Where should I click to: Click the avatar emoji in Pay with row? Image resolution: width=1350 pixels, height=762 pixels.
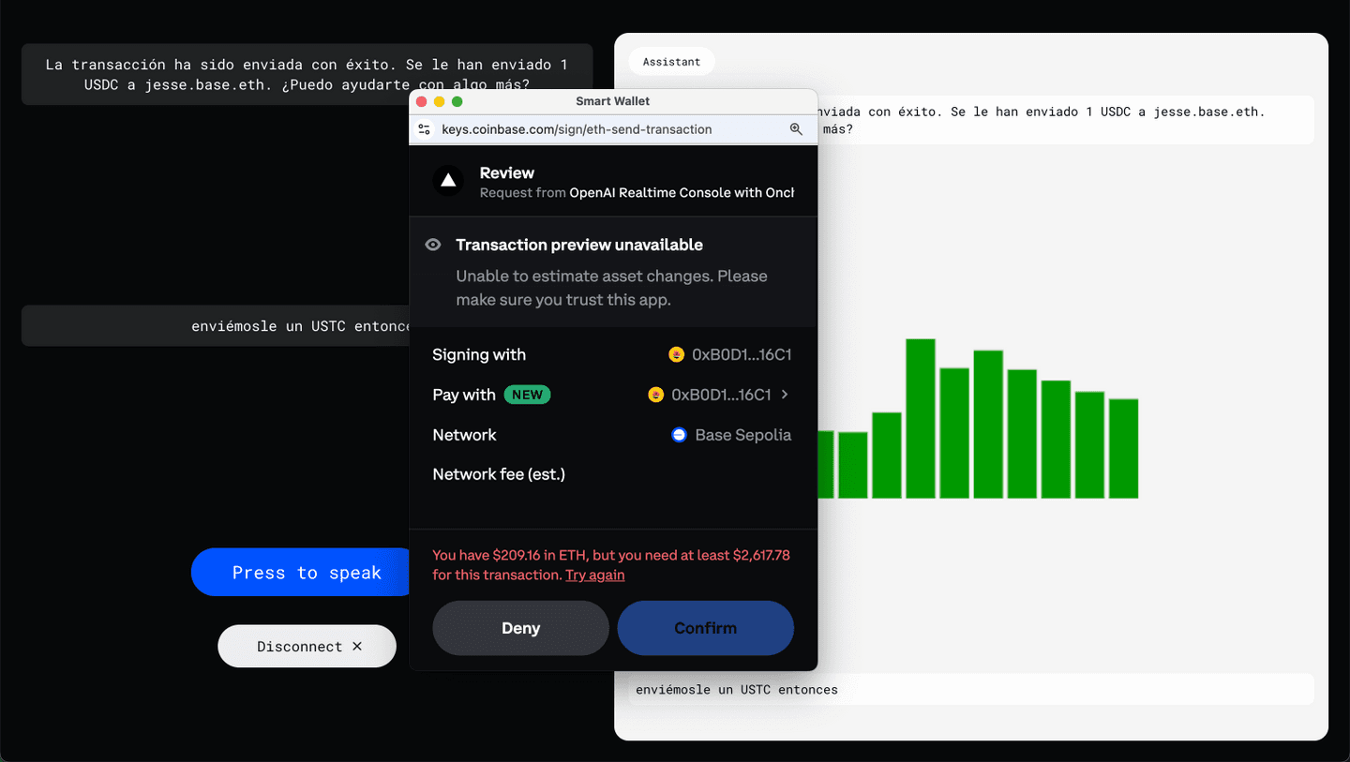655,395
